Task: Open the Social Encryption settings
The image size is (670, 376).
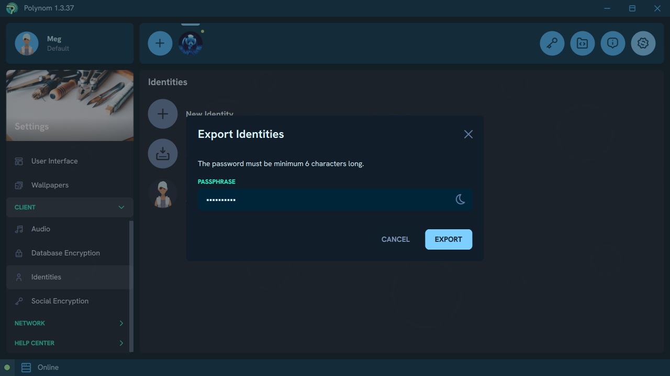Action: [60, 301]
